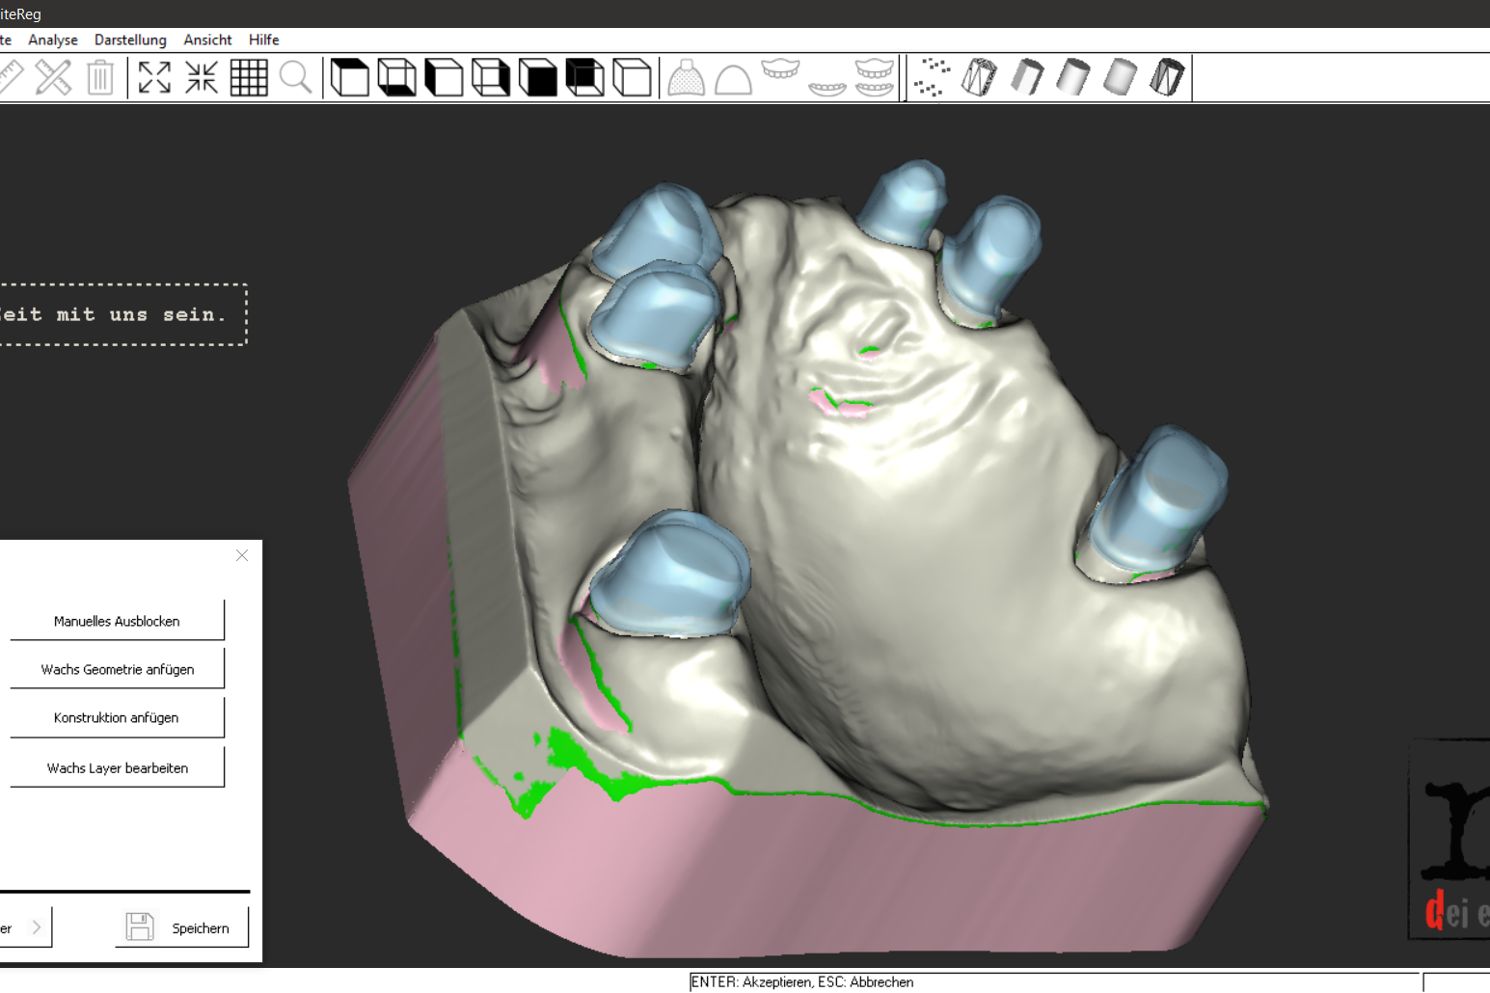Image resolution: width=1490 pixels, height=993 pixels.
Task: Toggle the grid display icon
Action: coord(249,77)
